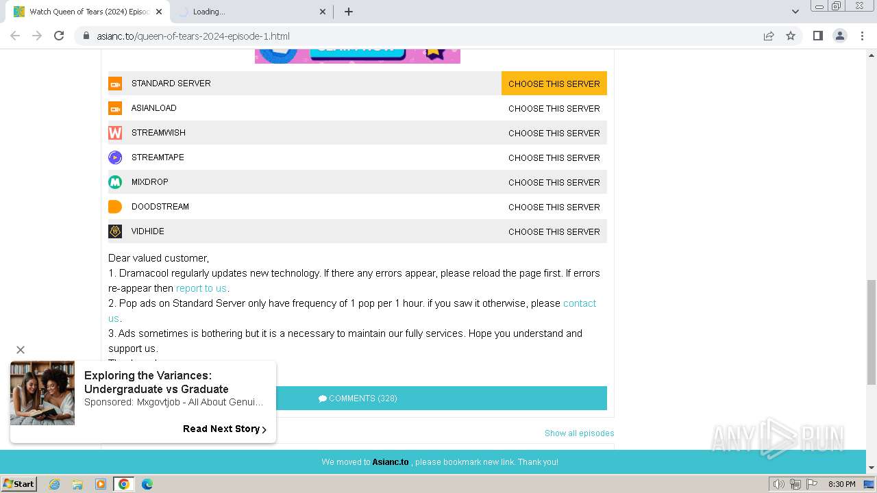The image size is (877, 493).
Task: Open the Chrome profile menu
Action: point(840,36)
